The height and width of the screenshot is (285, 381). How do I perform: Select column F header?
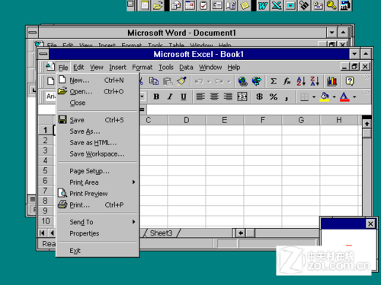[263, 120]
